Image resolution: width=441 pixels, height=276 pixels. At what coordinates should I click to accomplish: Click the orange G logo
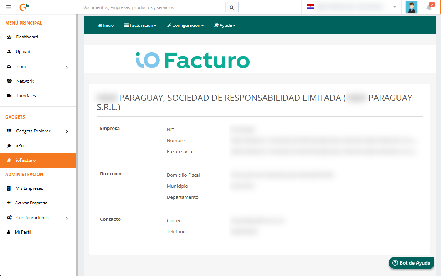click(x=24, y=7)
